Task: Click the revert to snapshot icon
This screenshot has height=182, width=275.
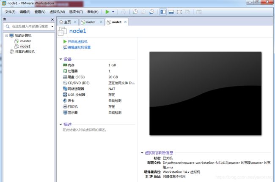Action: (143, 12)
